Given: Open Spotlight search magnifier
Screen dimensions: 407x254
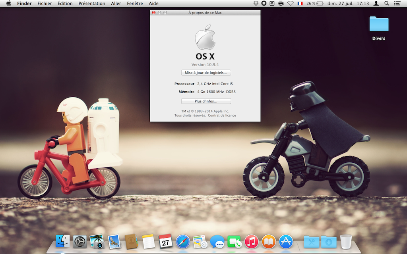Looking at the screenshot, I should click(386, 3).
